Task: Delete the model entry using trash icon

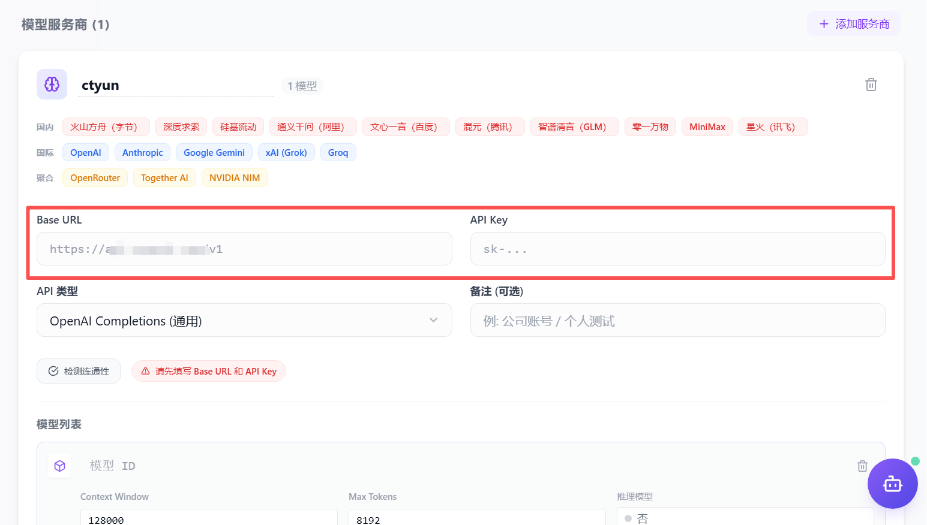Action: (x=862, y=466)
